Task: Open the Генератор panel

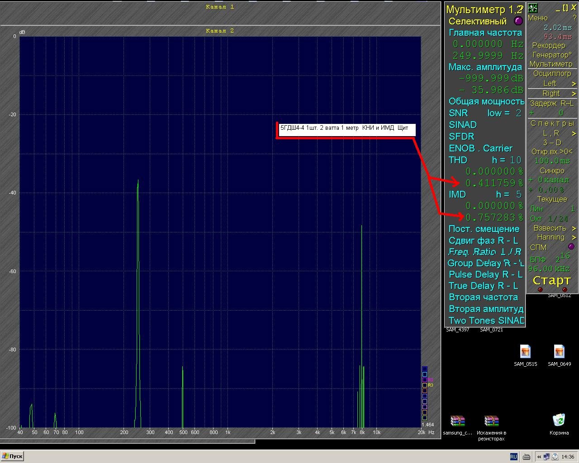Action: (552, 55)
